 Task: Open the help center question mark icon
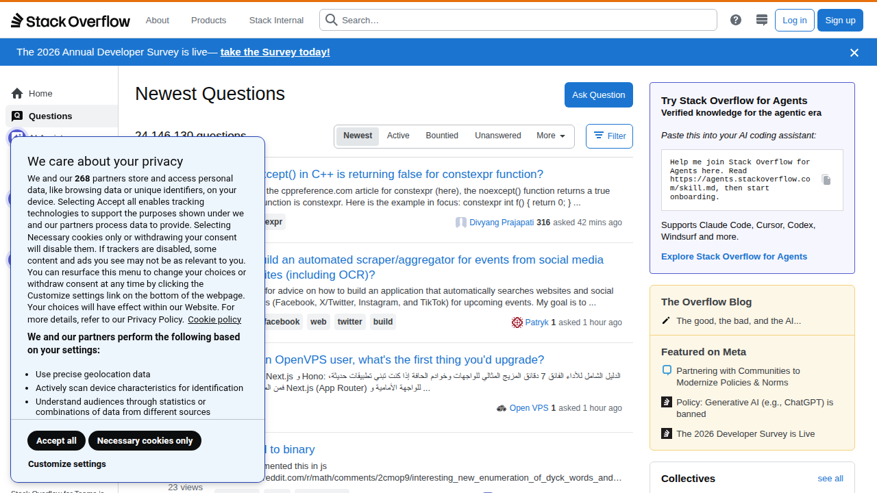point(736,20)
